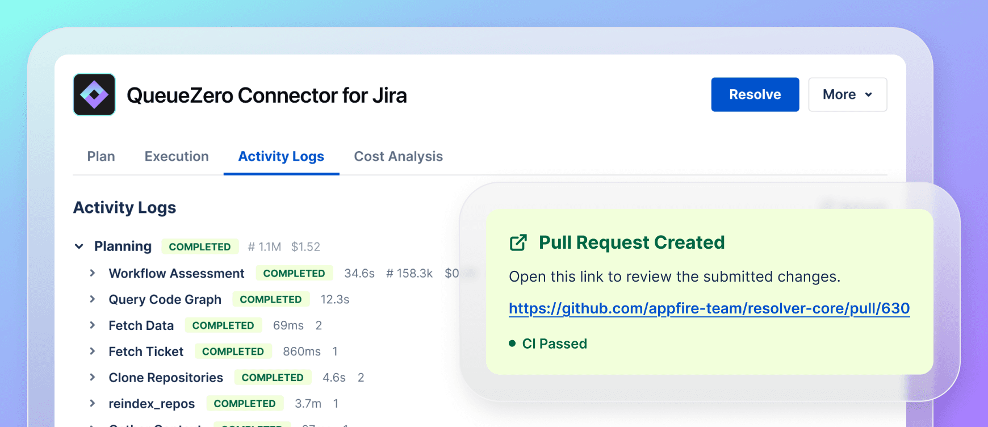Expand the Clone Repositories row
Screen dimensions: 988x427
[x=93, y=378]
